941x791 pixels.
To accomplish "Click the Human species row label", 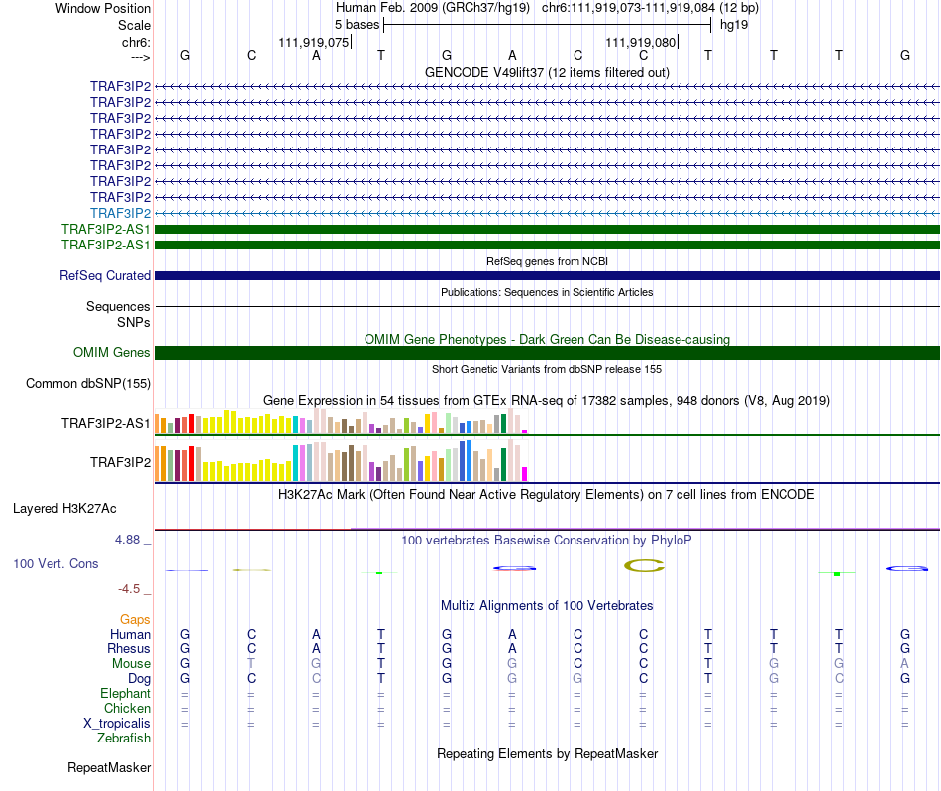I will coord(130,634).
